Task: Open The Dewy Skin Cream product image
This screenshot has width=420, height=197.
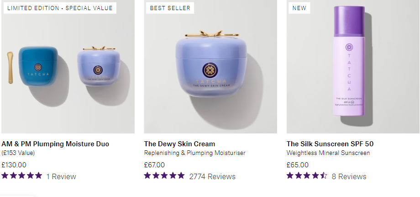Action: click(x=210, y=66)
